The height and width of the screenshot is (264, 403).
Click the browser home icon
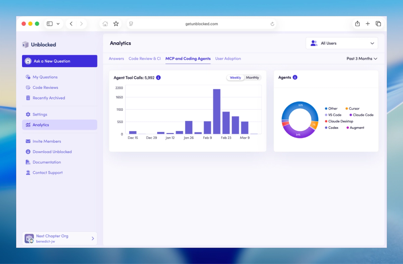point(105,24)
